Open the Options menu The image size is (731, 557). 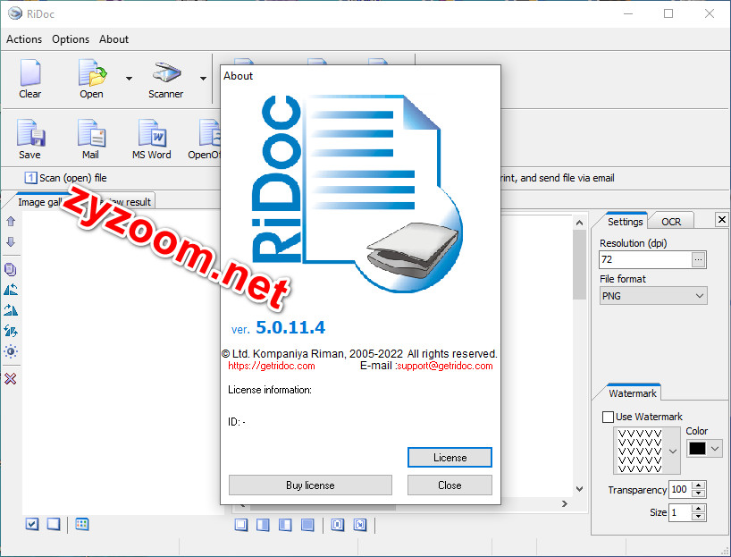pos(71,39)
